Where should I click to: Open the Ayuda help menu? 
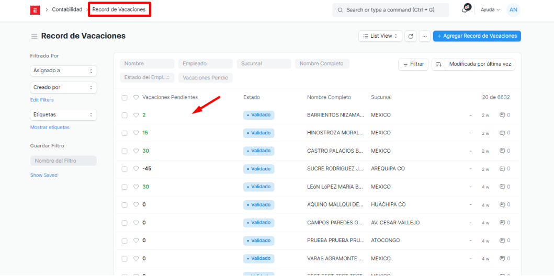[x=490, y=10]
